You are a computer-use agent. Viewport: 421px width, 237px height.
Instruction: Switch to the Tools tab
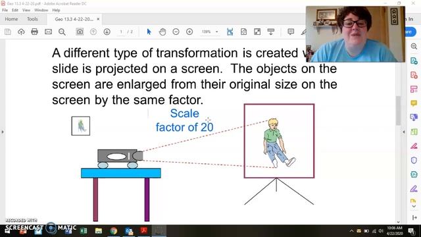32,19
